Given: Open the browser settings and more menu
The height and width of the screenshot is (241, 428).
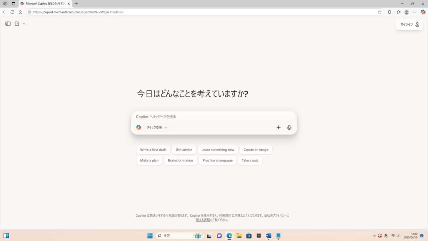Looking at the screenshot, I should [415, 12].
